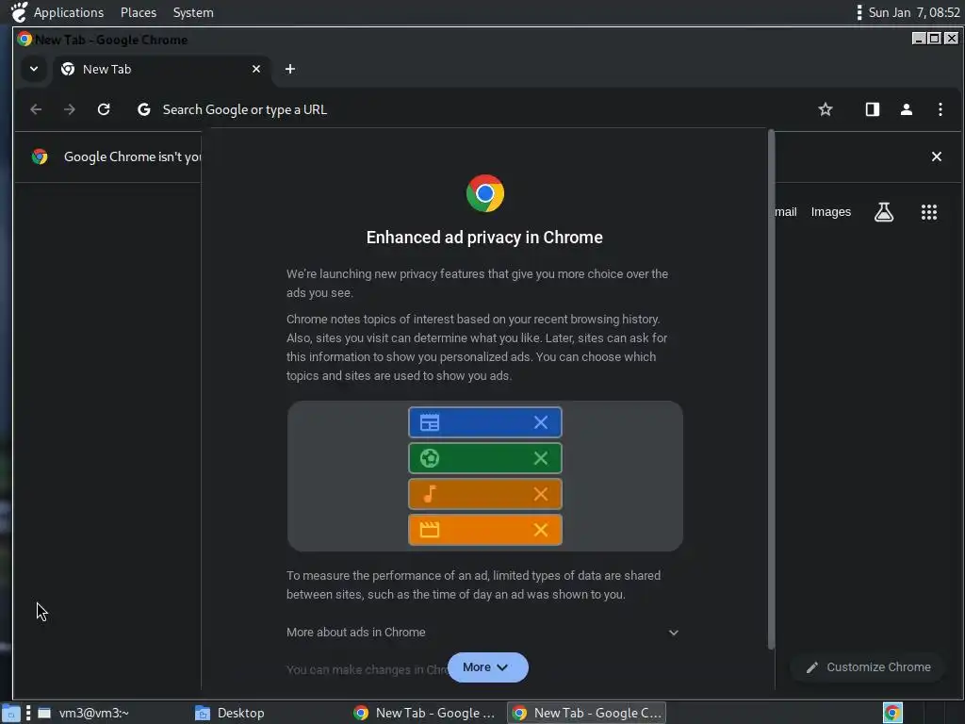This screenshot has width=965, height=724.
Task: Click the movie clapperboard icon
Action: pyautogui.click(x=430, y=530)
